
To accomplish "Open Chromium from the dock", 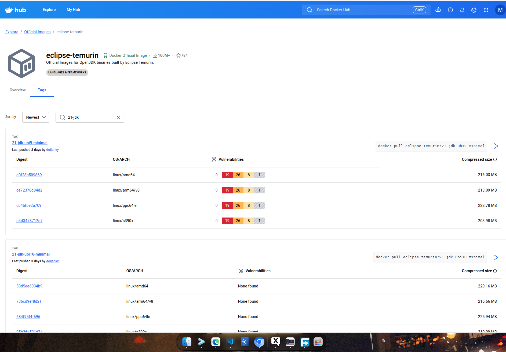I will [259, 342].
